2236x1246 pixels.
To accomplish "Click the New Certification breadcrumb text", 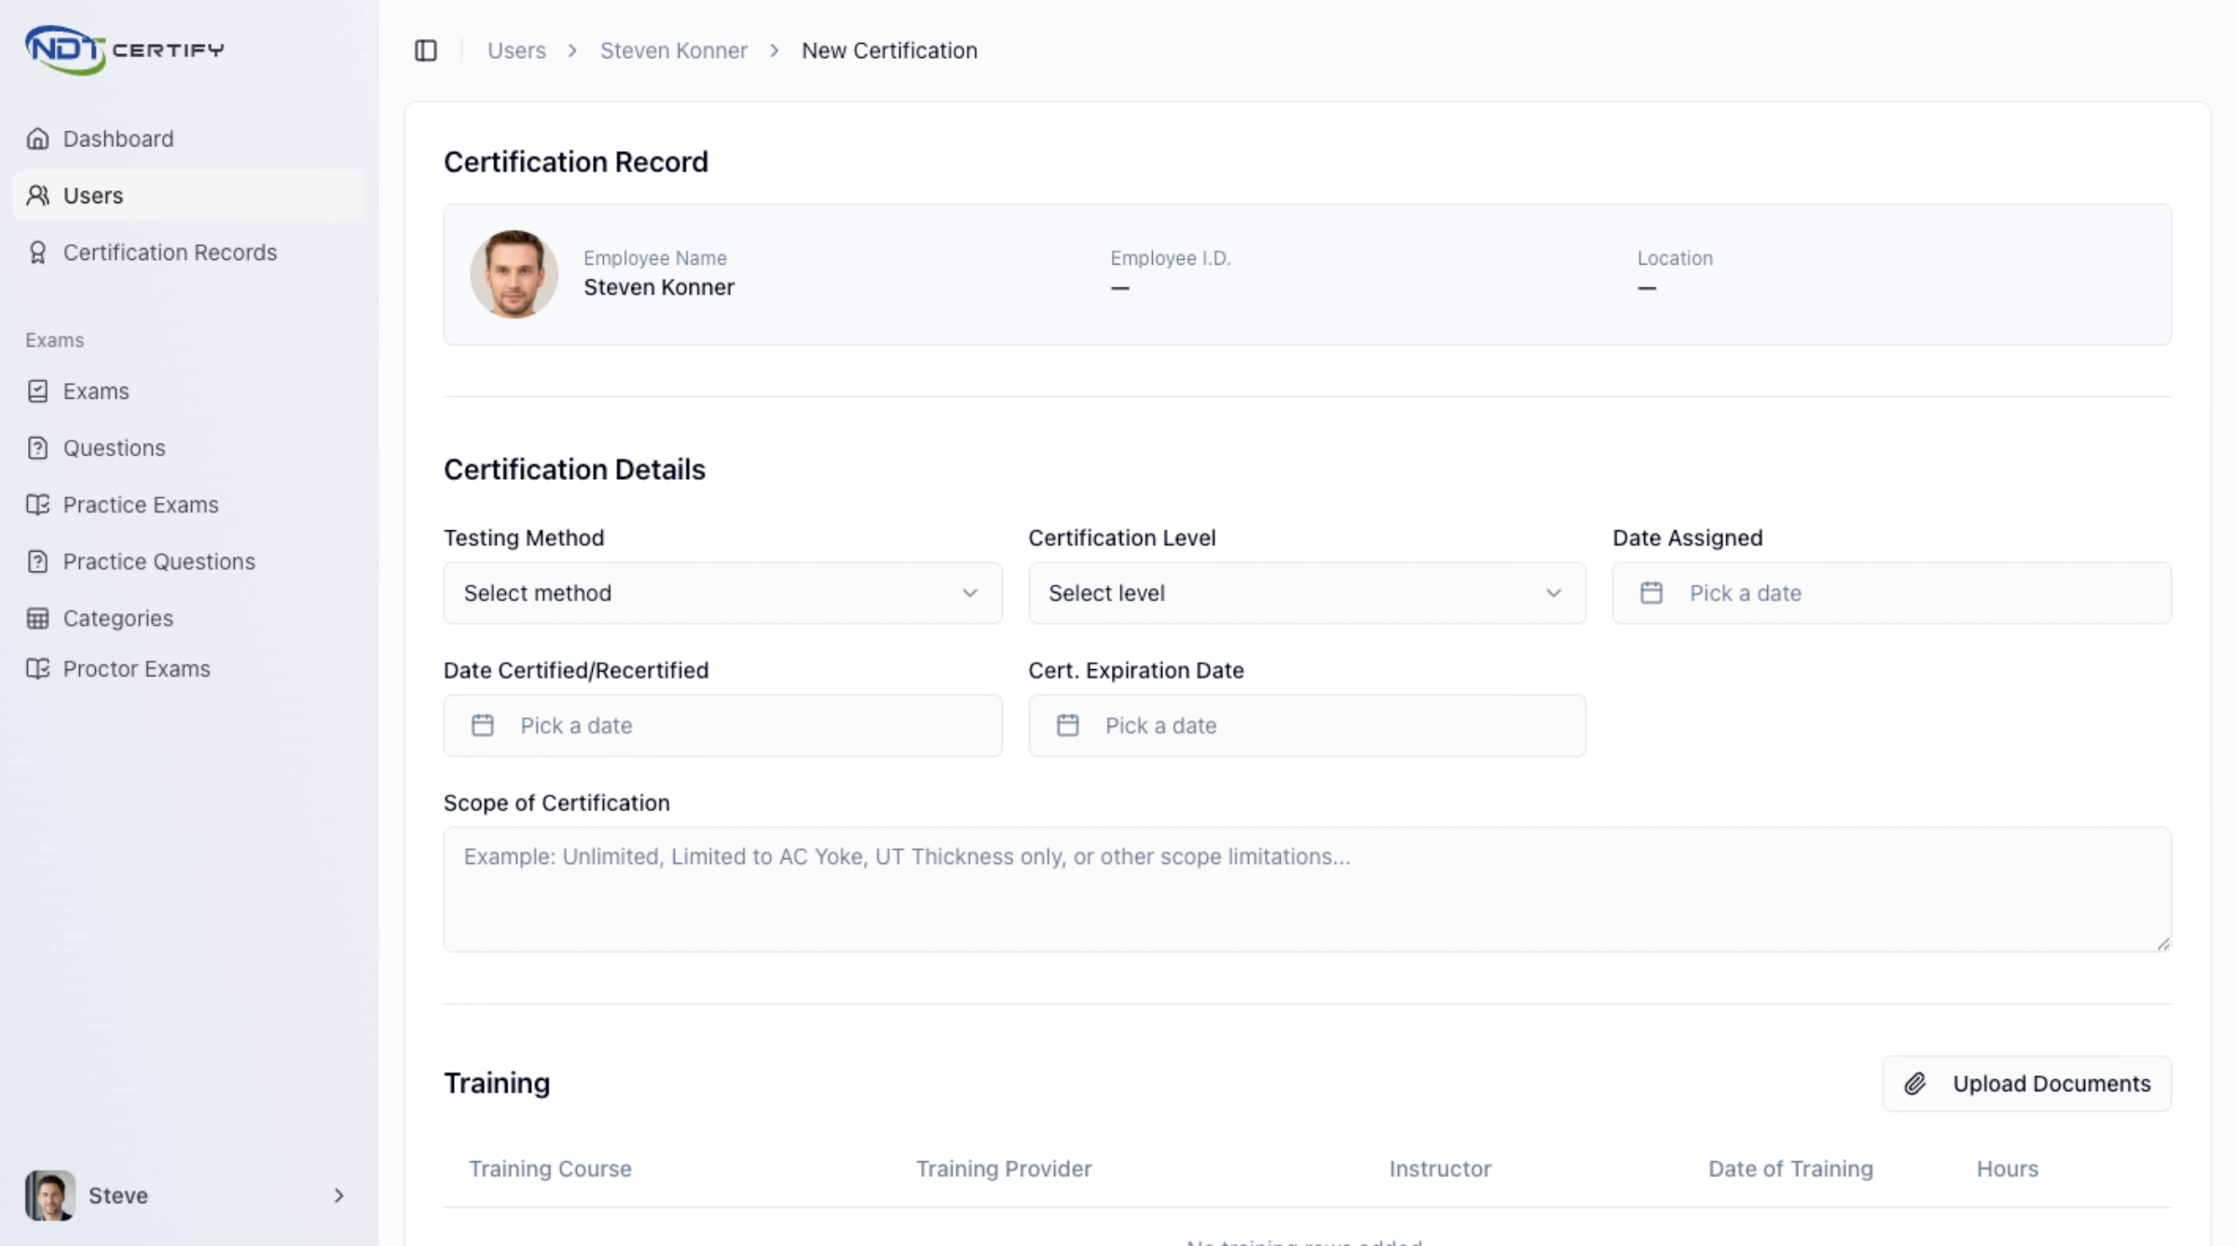I will [x=889, y=50].
